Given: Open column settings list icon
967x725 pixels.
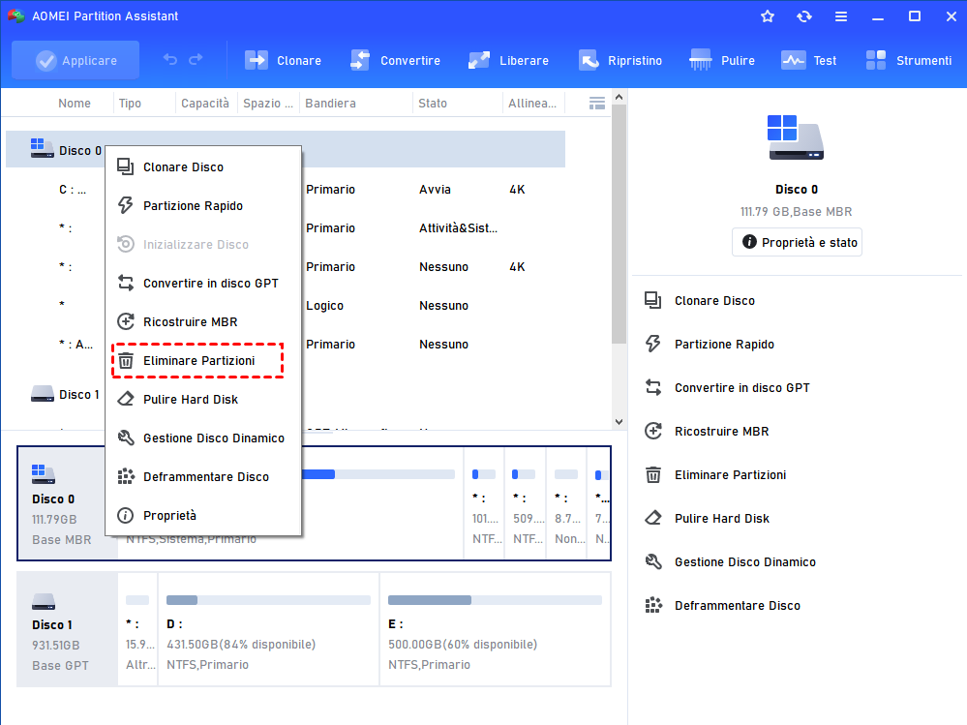Looking at the screenshot, I should pos(597,104).
